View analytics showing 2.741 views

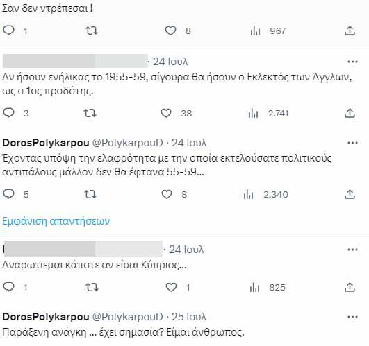[x=268, y=114]
